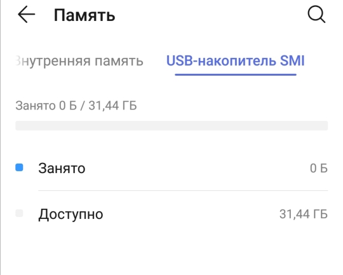Screen dimensions: 343x275
Task: Open search with the magnifier icon
Action: point(316,15)
